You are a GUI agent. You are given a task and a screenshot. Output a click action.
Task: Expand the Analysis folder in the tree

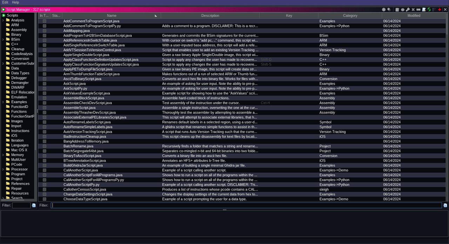pyautogui.click(x=3, y=20)
